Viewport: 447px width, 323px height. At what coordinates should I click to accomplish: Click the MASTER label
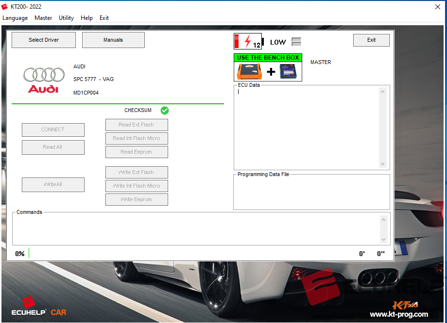tap(320, 62)
